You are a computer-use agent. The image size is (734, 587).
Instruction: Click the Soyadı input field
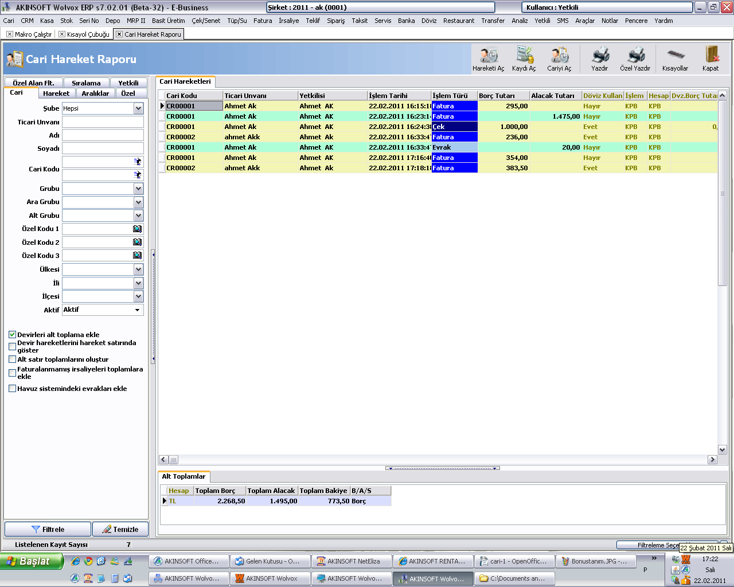click(x=103, y=148)
